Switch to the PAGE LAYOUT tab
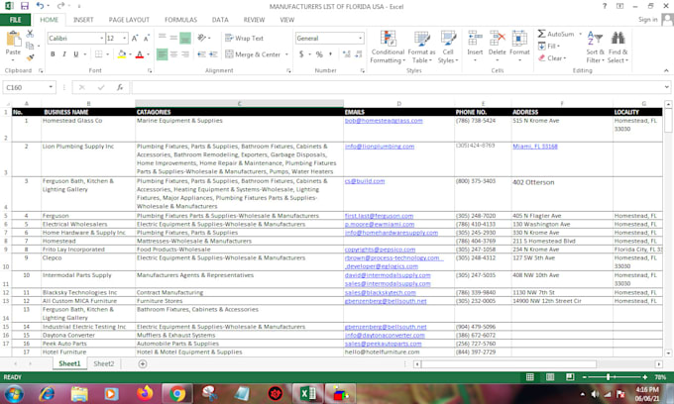This screenshot has height=404, width=674. tap(129, 20)
